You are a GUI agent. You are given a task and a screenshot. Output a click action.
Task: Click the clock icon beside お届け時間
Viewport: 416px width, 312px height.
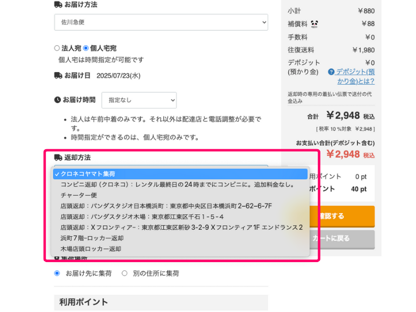click(x=57, y=100)
